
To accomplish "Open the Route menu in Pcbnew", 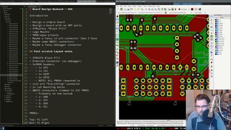I will (x=135, y=6).
